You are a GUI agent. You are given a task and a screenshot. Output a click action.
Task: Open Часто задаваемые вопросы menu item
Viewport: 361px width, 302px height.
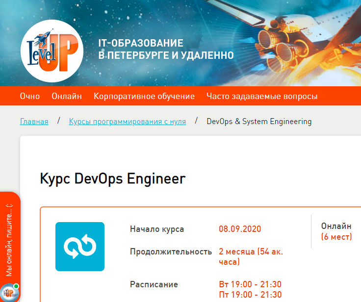(x=262, y=96)
